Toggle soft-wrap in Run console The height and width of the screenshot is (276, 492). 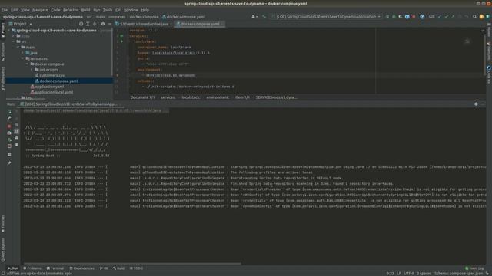point(17,125)
